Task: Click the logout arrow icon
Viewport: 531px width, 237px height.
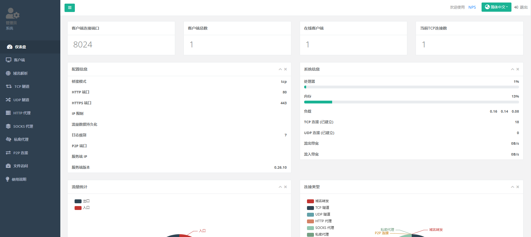Action: tap(516, 7)
